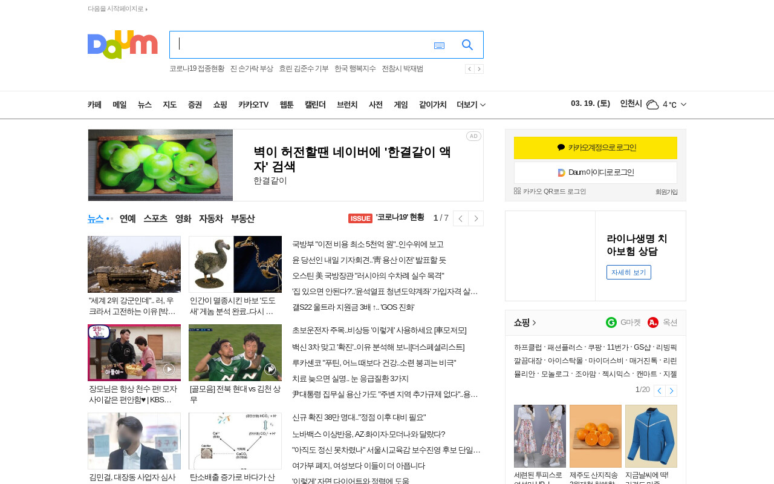Click the cloudy weather icon for 인천시
This screenshot has height=484, width=774.
click(x=652, y=105)
